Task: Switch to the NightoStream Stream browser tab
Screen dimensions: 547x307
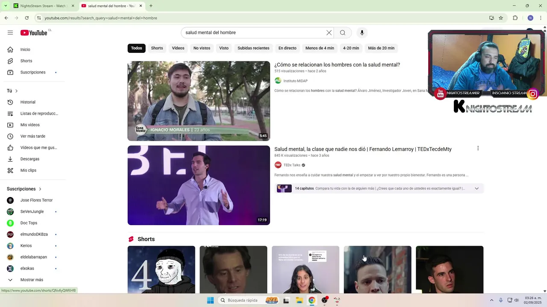Action: coord(43,6)
